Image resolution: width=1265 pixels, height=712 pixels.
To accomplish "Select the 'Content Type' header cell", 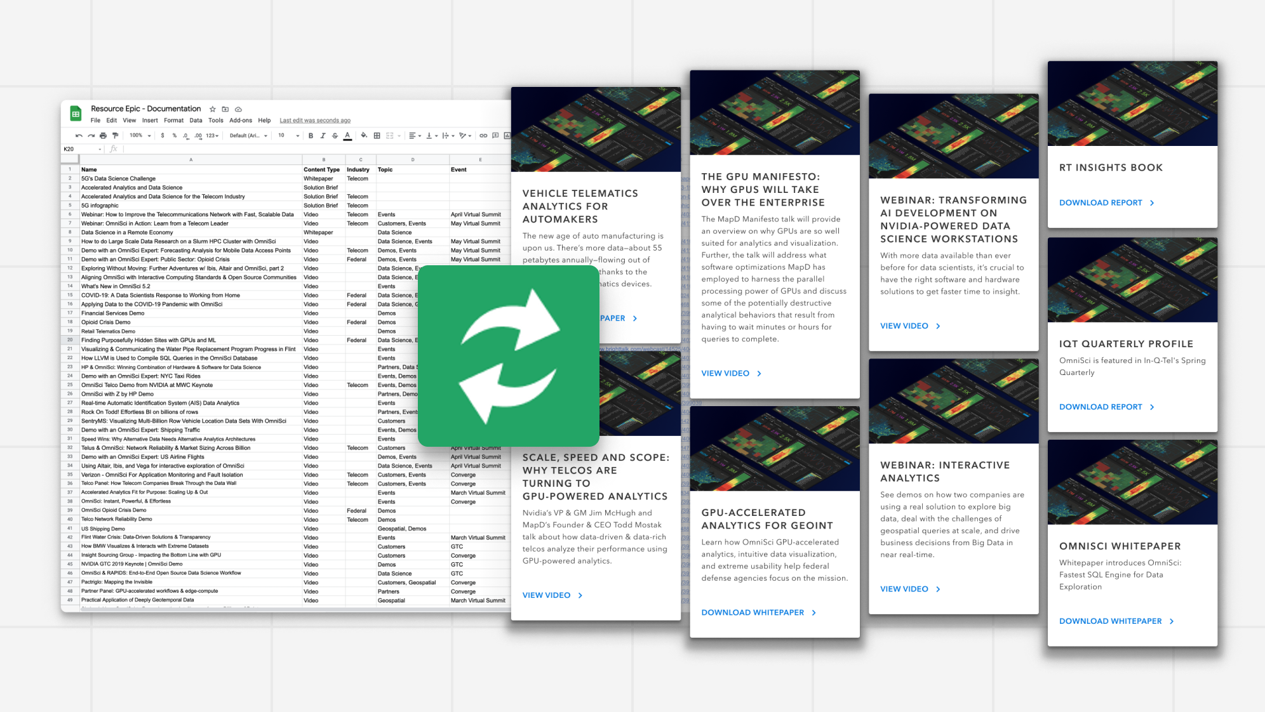I will click(324, 169).
